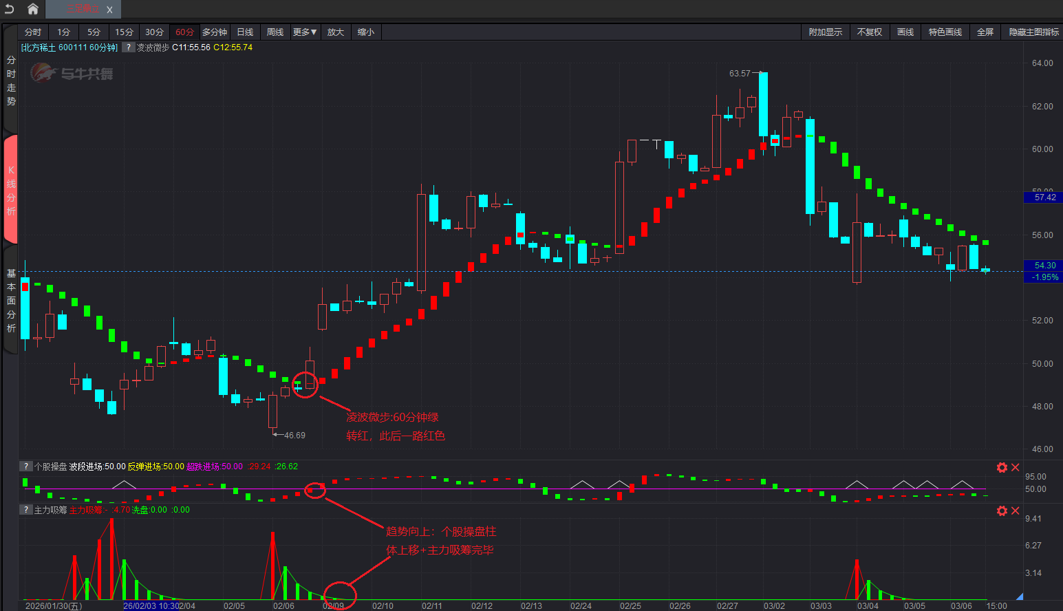Open help icon for 主力吸筹 indicator

point(26,510)
